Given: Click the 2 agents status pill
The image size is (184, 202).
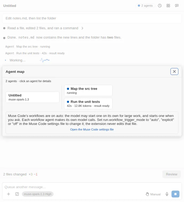Looking at the screenshot, I should click(145, 6).
